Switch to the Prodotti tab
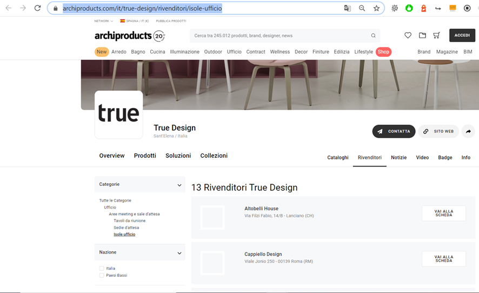The width and height of the screenshot is (479, 293). pos(145,156)
